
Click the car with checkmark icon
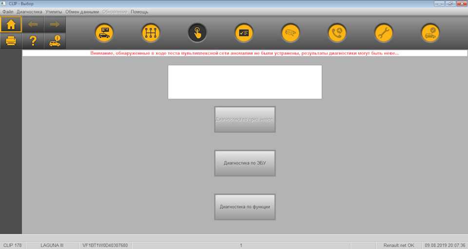click(x=430, y=33)
